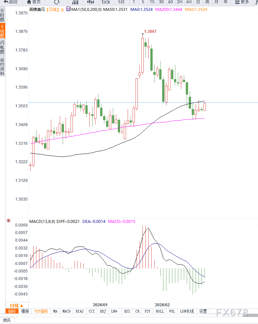The image size is (258, 324).
Task: Open the bar chart style icon
Action: tap(75, 2)
